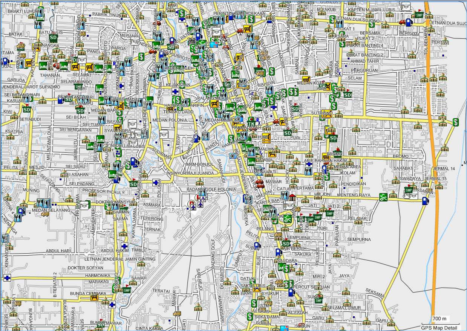467x331 pixels.
Task: Click the SD icon near Mongonsidi
Action: [x=133, y=184]
